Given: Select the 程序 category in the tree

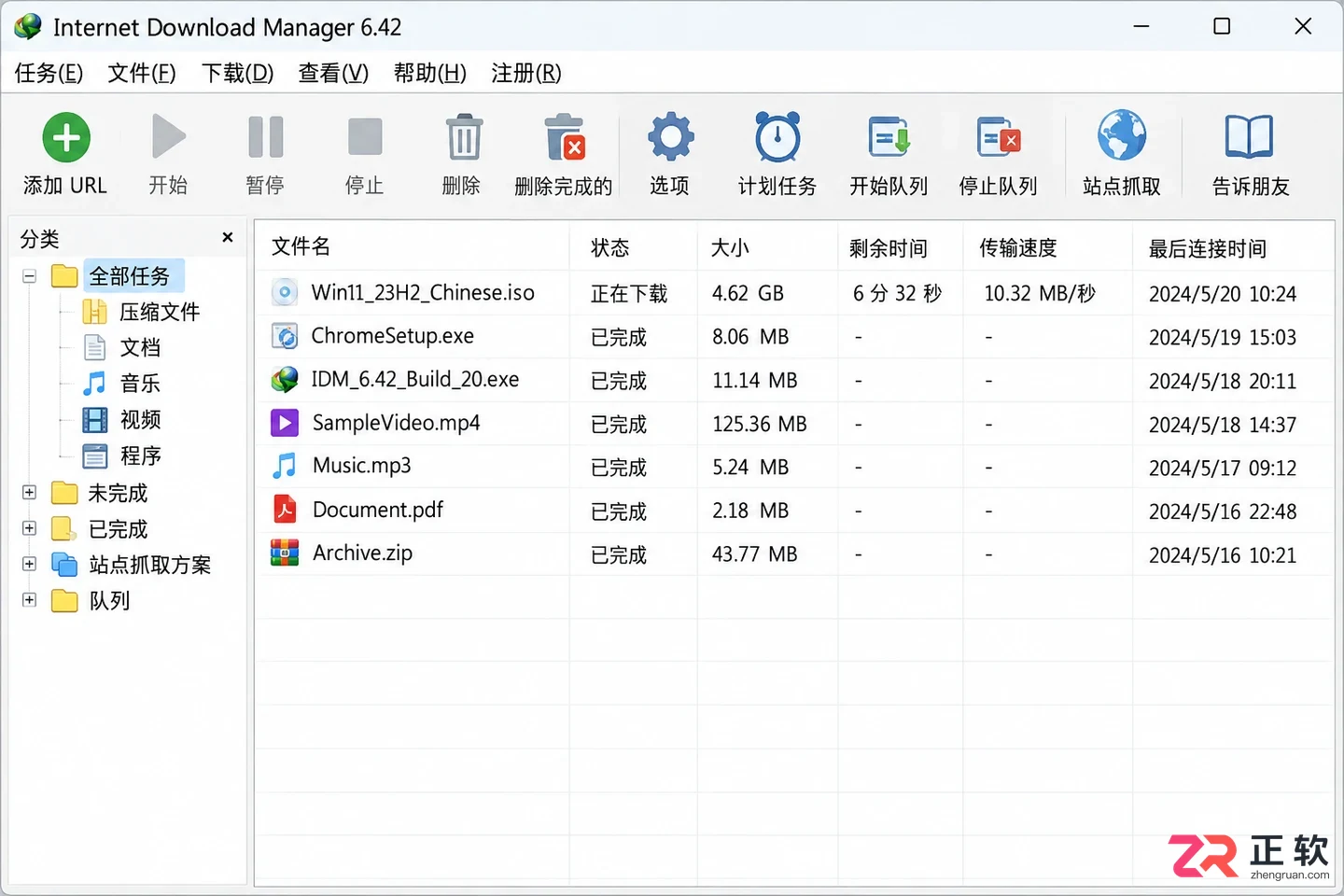Looking at the screenshot, I should 141,455.
